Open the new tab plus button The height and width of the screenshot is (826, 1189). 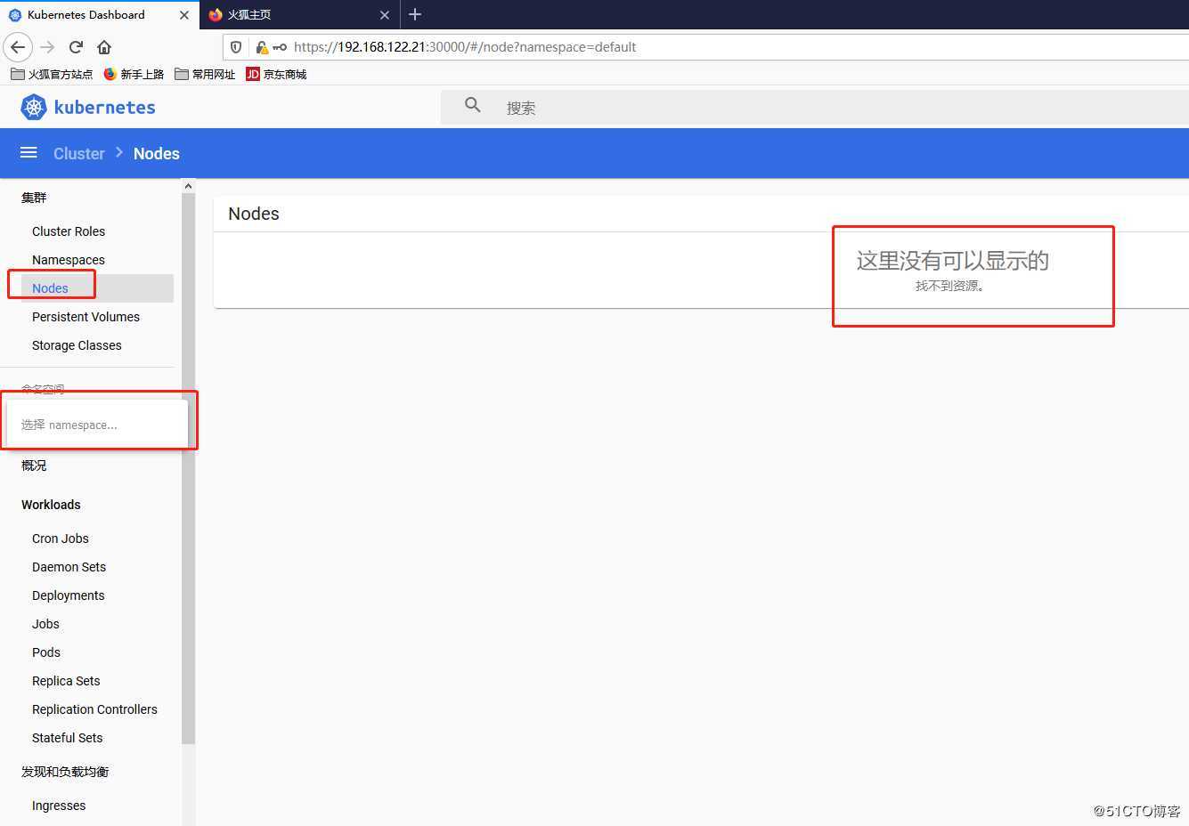tap(415, 14)
